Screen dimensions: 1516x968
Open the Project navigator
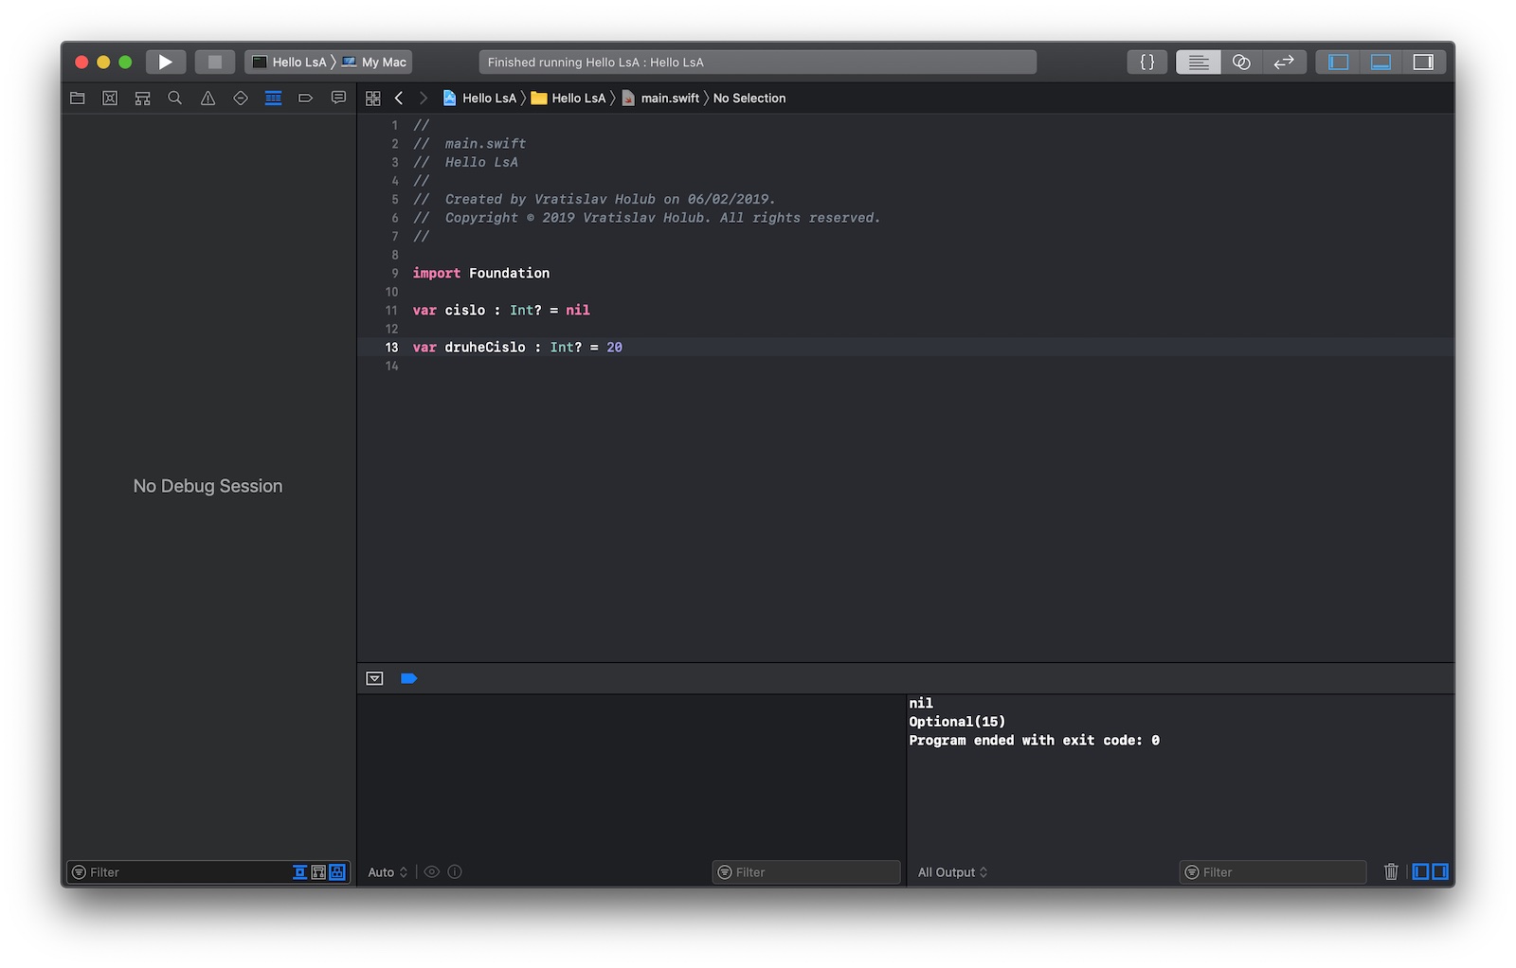(x=78, y=99)
